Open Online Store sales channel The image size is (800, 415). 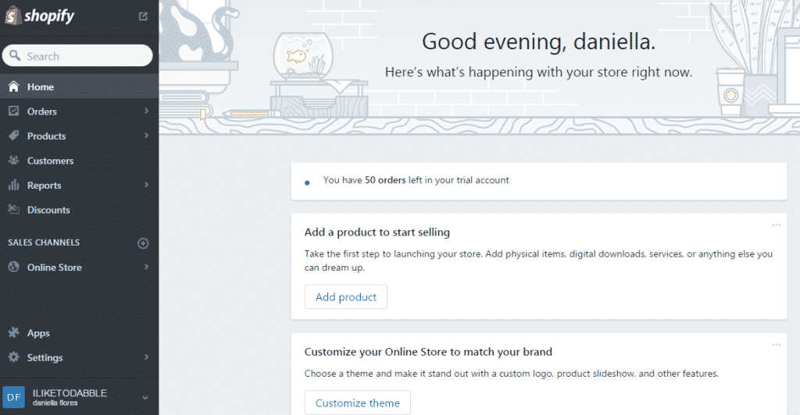click(79, 268)
